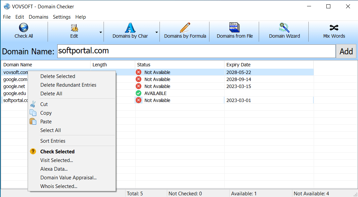The height and width of the screenshot is (197, 358).
Task: Click the question mark Check Selected icon
Action: coord(33,152)
